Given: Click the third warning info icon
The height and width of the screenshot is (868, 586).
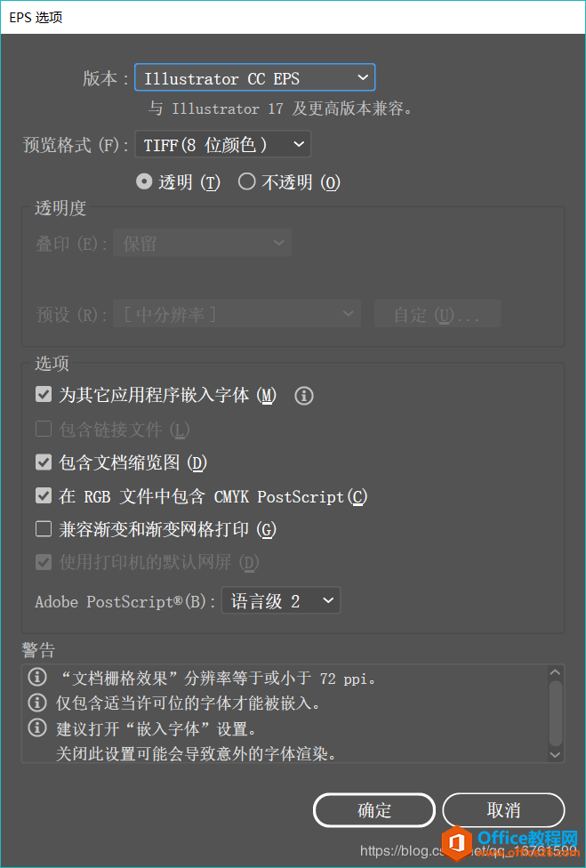Looking at the screenshot, I should tap(37, 728).
